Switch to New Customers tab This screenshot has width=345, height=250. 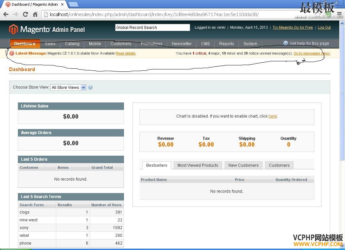(x=243, y=165)
